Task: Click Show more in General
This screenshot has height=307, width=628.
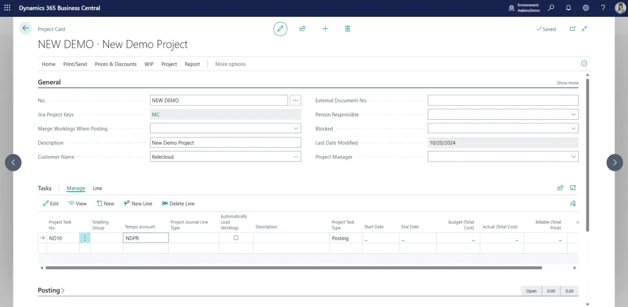Action: [x=567, y=83]
